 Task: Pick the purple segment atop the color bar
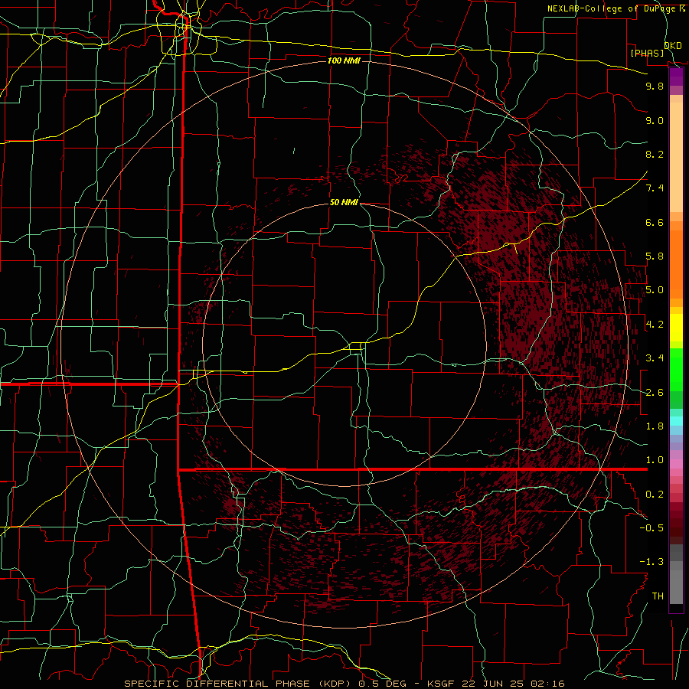[676, 77]
